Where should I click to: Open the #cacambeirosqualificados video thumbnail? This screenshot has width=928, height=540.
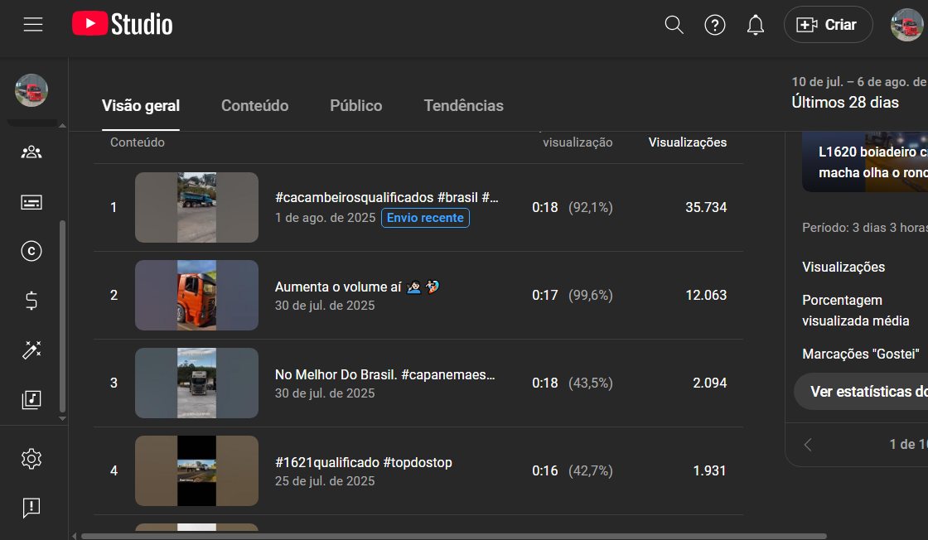tap(196, 208)
